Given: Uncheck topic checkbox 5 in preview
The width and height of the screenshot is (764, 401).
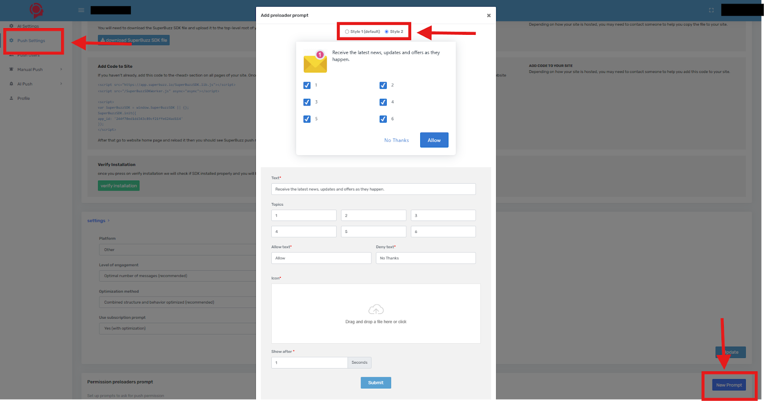Looking at the screenshot, I should [x=307, y=119].
